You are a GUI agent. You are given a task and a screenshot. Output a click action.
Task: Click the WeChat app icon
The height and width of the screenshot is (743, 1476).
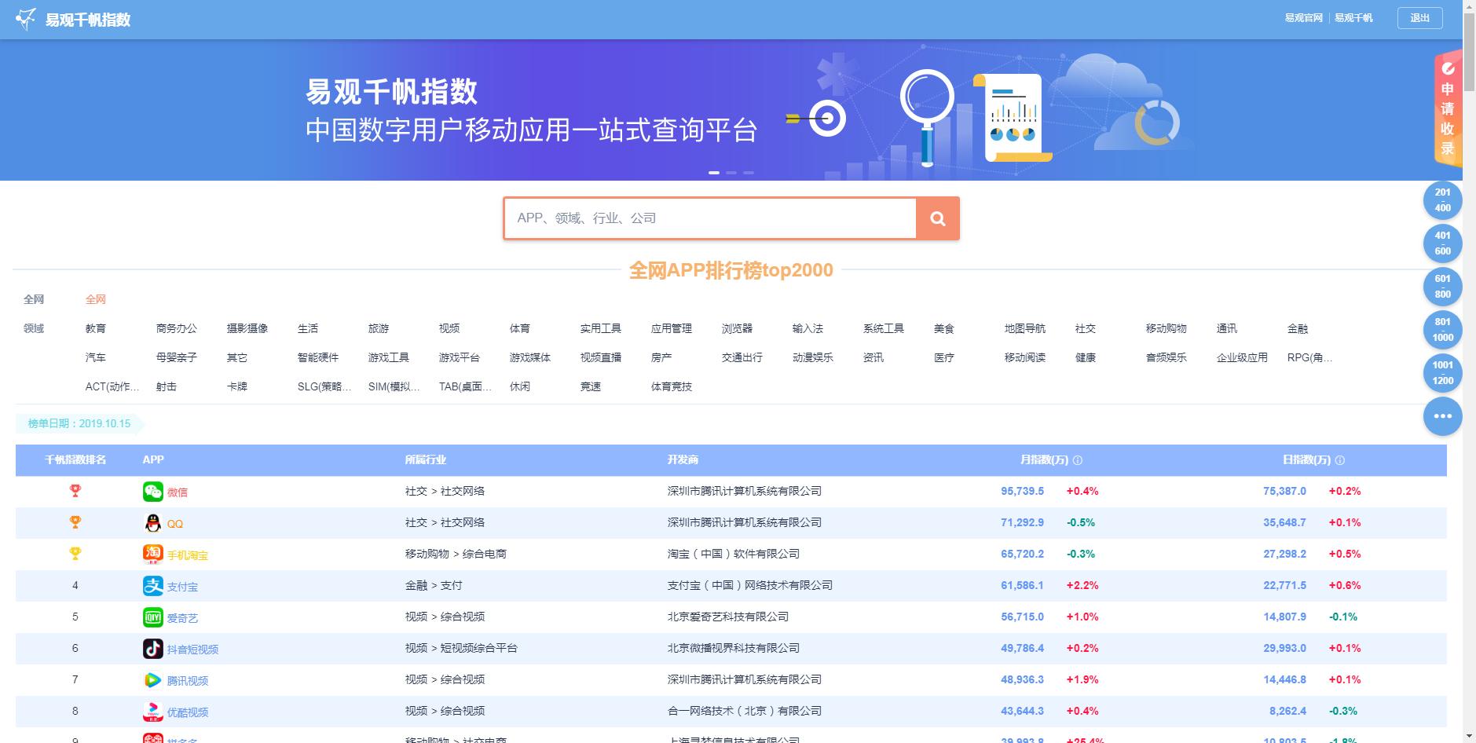(152, 492)
